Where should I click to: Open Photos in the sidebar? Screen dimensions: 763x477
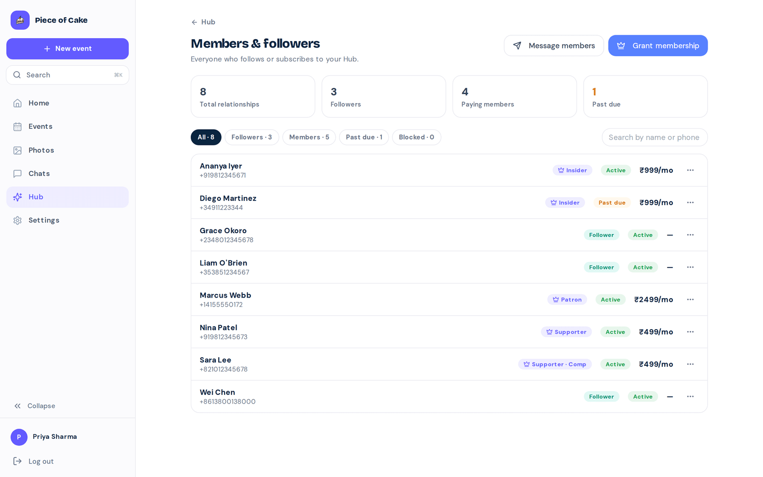pyautogui.click(x=67, y=150)
